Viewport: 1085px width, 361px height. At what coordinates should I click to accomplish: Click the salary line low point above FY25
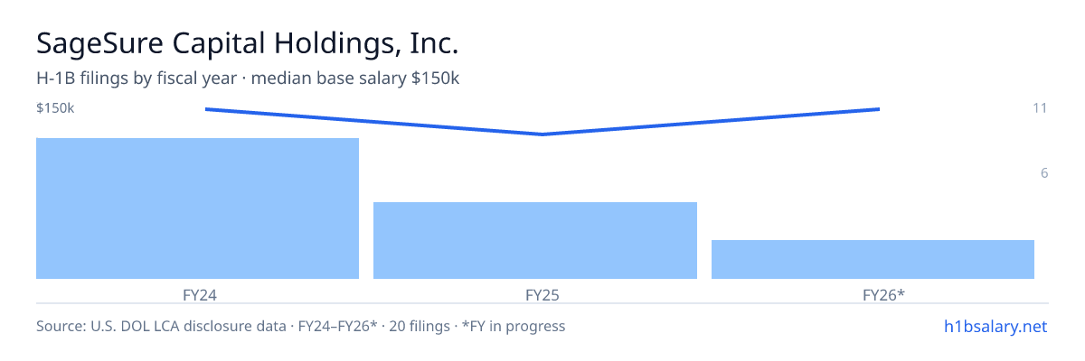(x=542, y=134)
